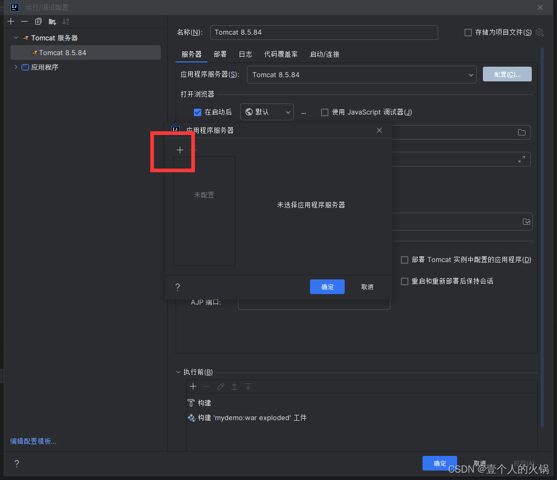Switch to the Logs tab
557x480 pixels.
click(245, 54)
